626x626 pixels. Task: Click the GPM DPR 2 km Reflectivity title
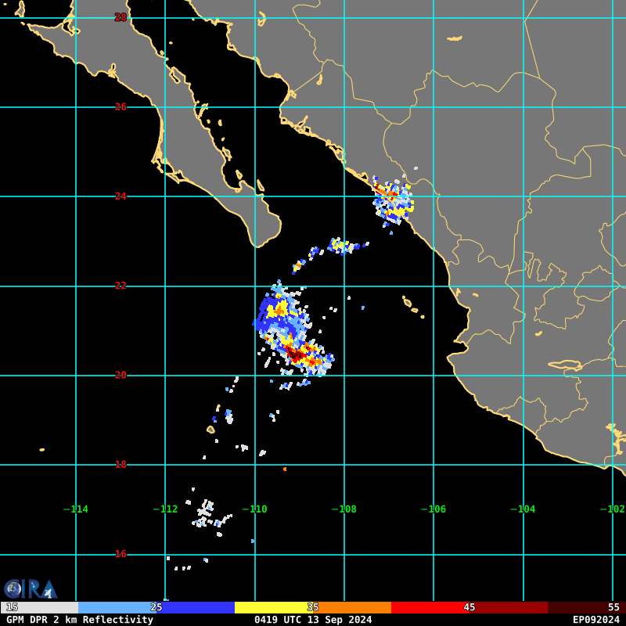tap(80, 620)
